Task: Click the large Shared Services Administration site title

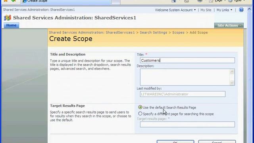Action: point(75,17)
